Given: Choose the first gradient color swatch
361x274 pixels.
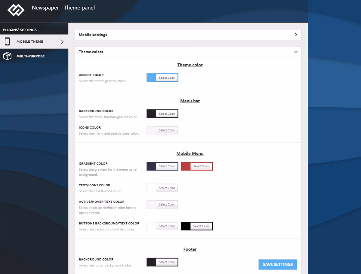Looking at the screenshot, I should (x=151, y=166).
